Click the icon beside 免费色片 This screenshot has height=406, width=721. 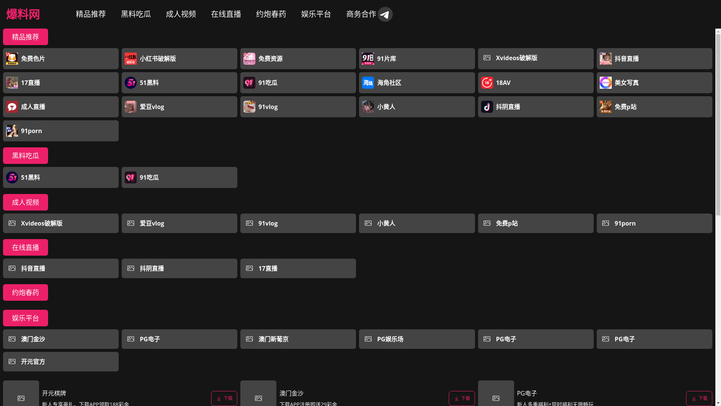(12, 59)
